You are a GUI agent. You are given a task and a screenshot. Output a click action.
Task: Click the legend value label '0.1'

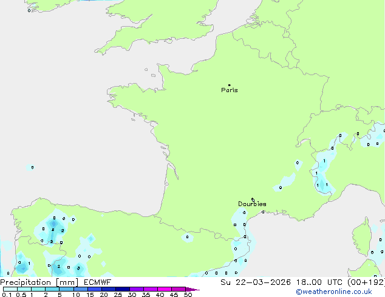click(7, 295)
